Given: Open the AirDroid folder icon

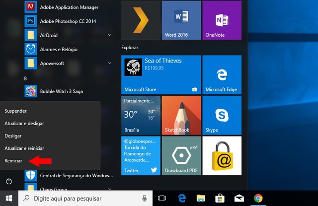Looking at the screenshot, I should point(31,35).
